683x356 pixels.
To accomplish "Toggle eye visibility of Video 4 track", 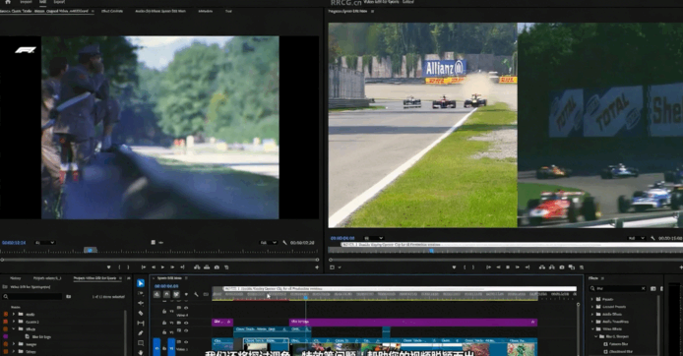I will pyautogui.click(x=186, y=308).
